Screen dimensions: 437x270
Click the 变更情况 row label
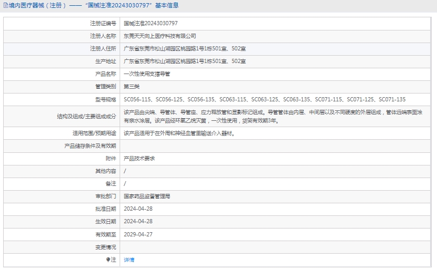tap(105, 247)
